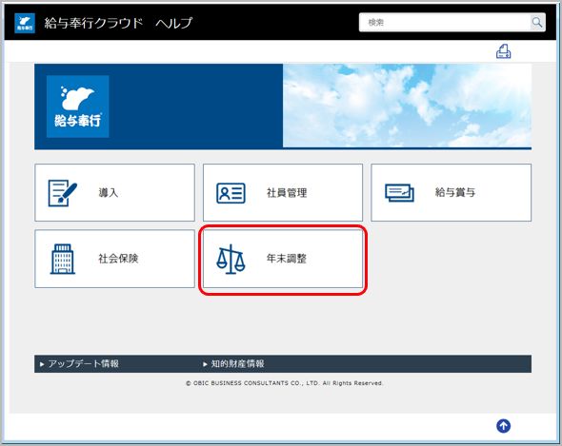Expand the 知的財産情報 link

[x=233, y=364]
